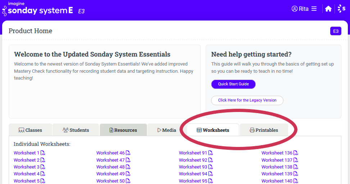350x184 pixels.
Task: Switch to the Students tab
Action: (x=76, y=130)
